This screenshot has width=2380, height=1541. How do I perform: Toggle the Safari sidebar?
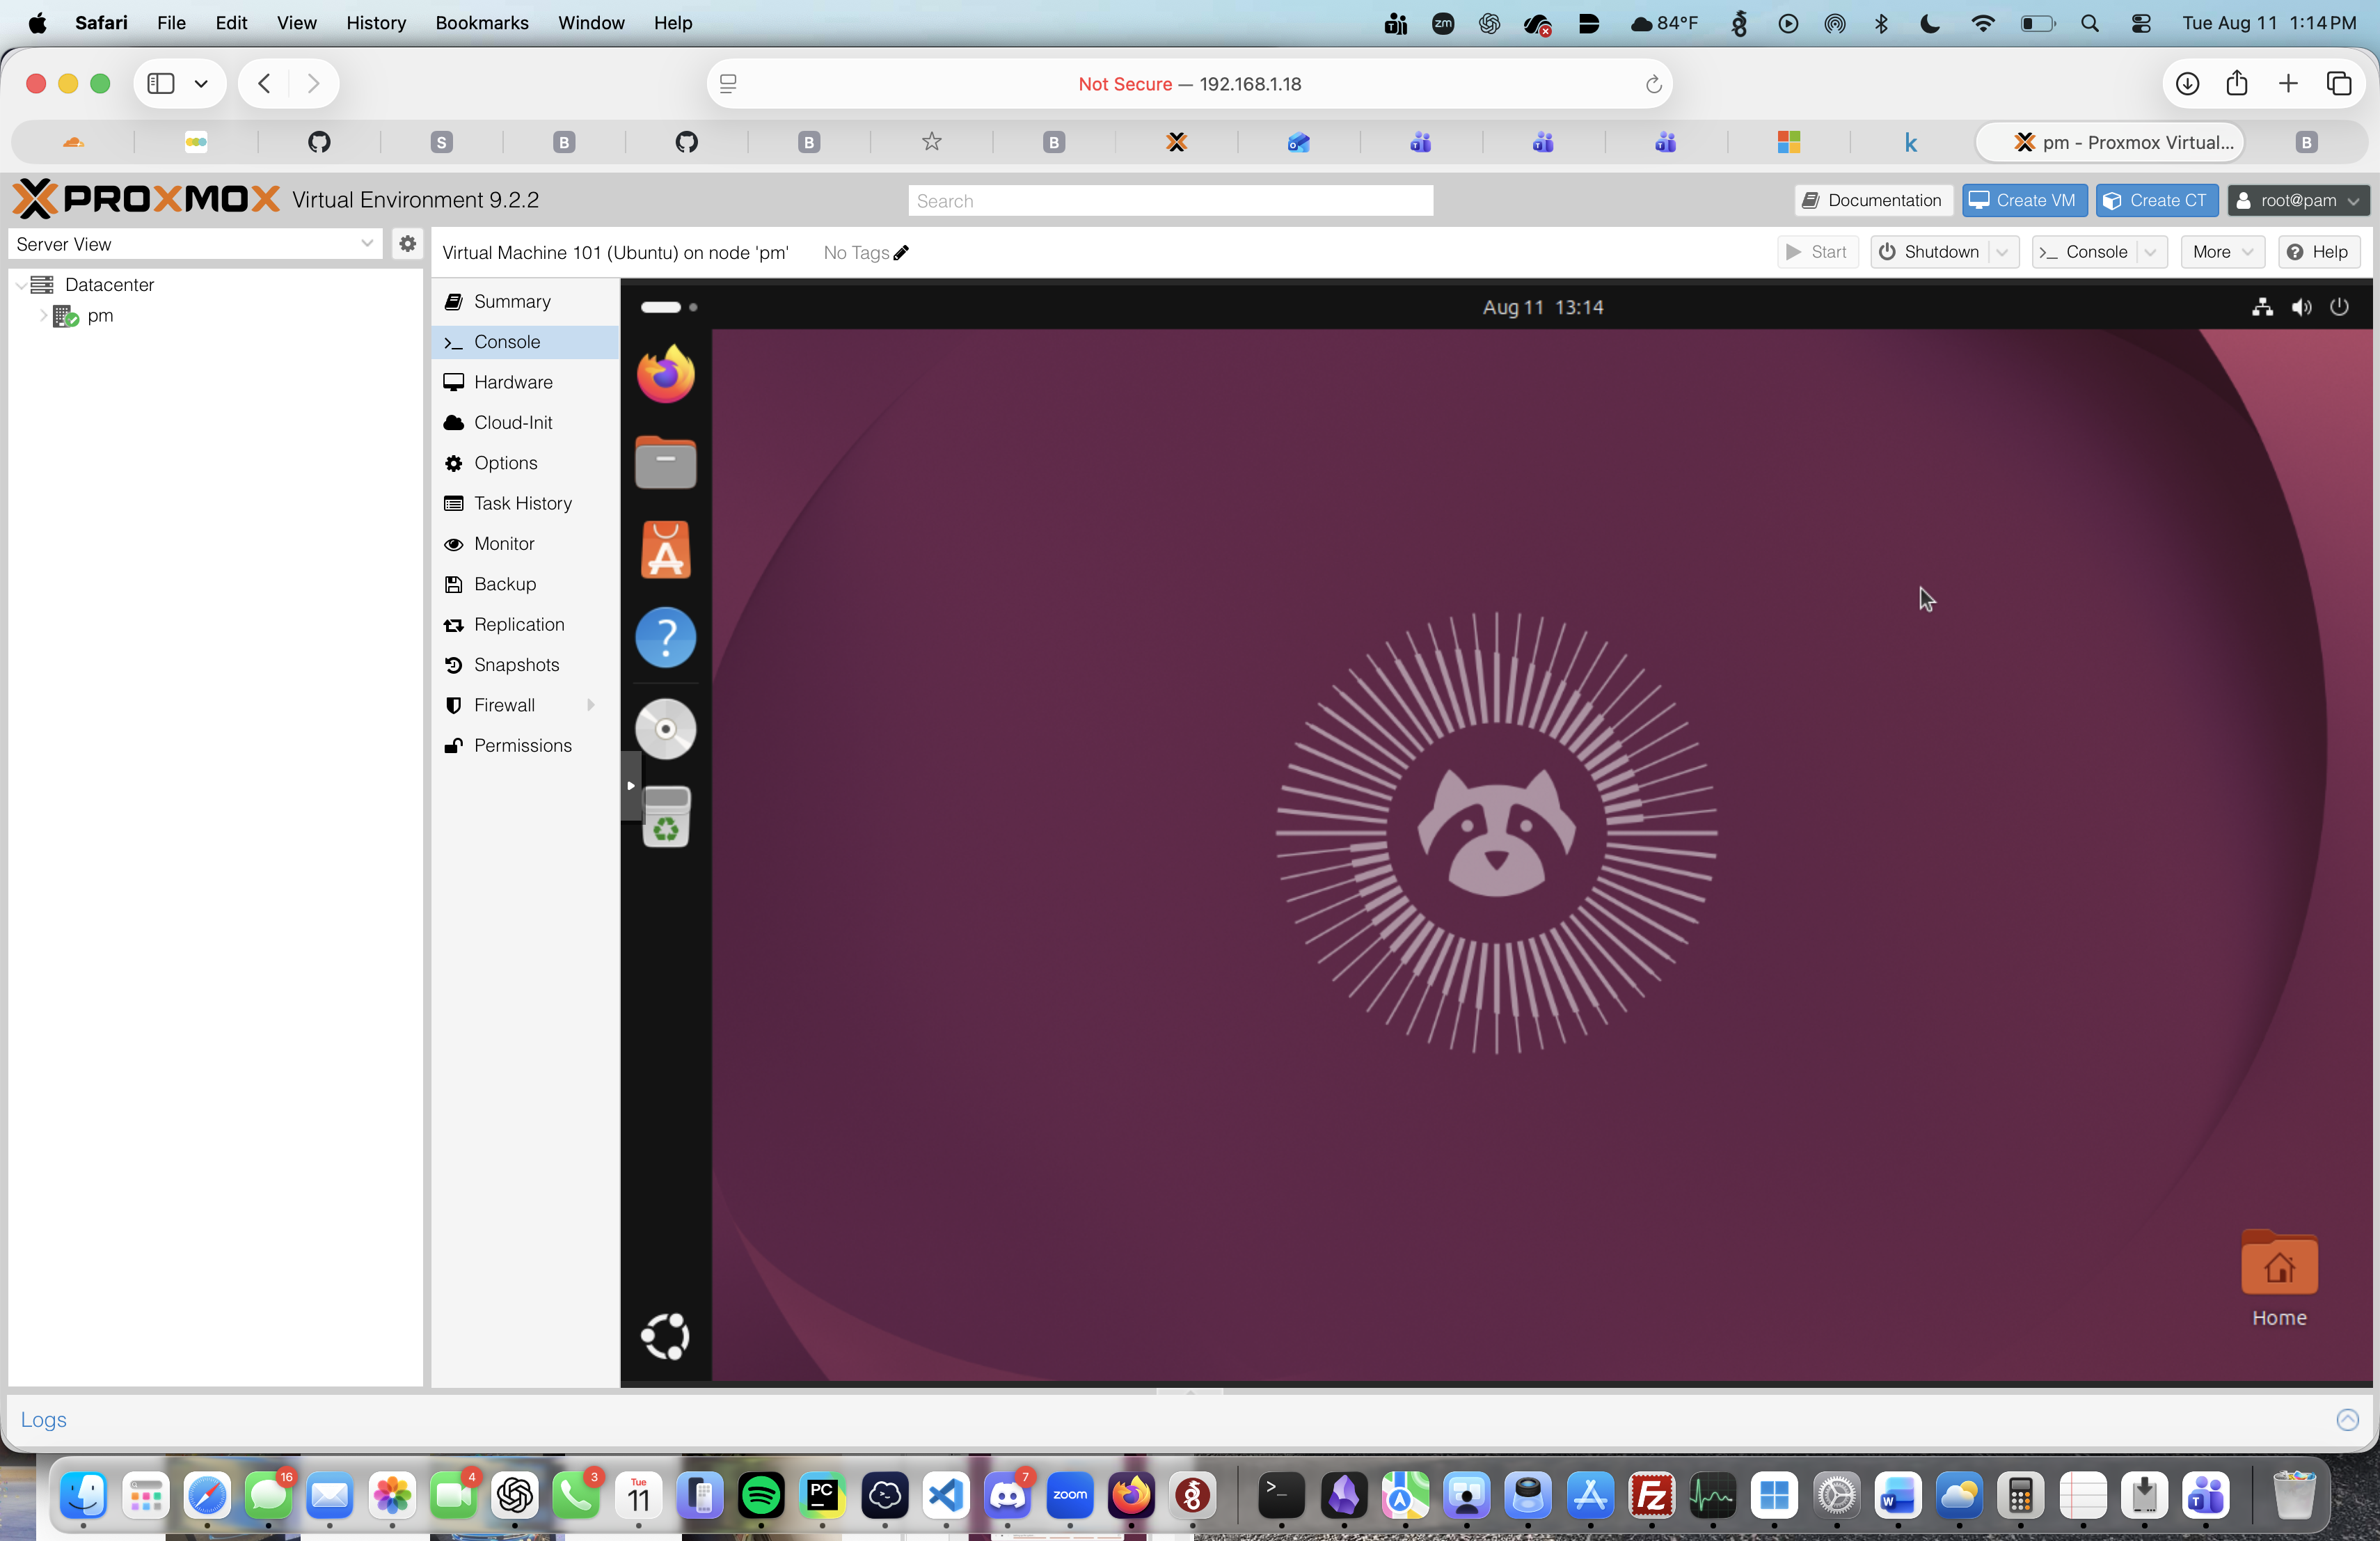(x=161, y=84)
